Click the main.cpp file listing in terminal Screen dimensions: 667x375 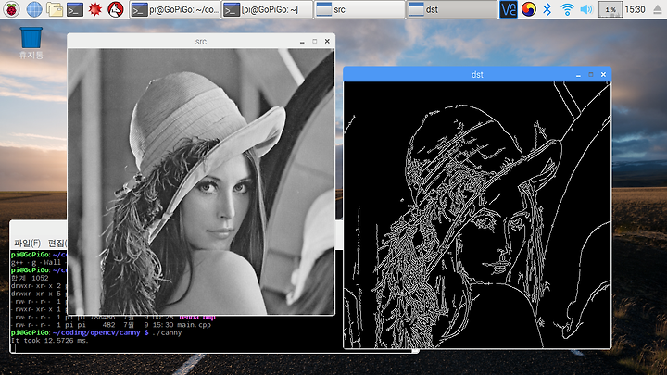click(x=110, y=325)
